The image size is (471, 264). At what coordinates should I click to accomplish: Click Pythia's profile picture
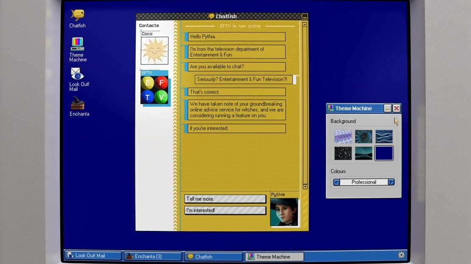284,212
